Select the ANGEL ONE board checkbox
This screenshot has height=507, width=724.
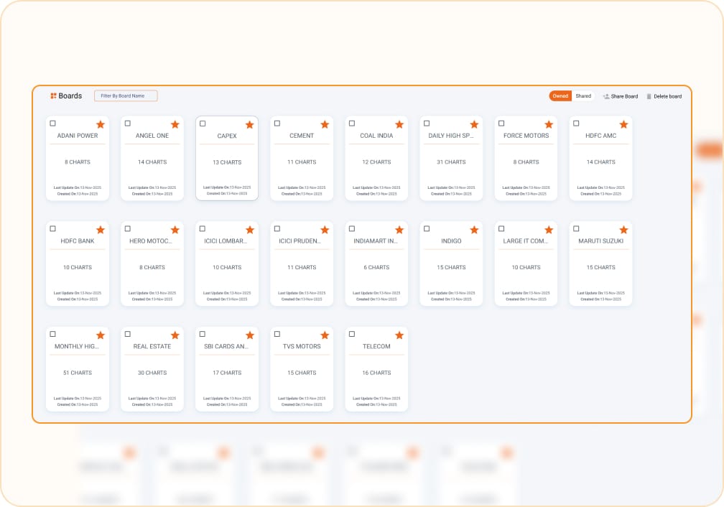click(128, 124)
